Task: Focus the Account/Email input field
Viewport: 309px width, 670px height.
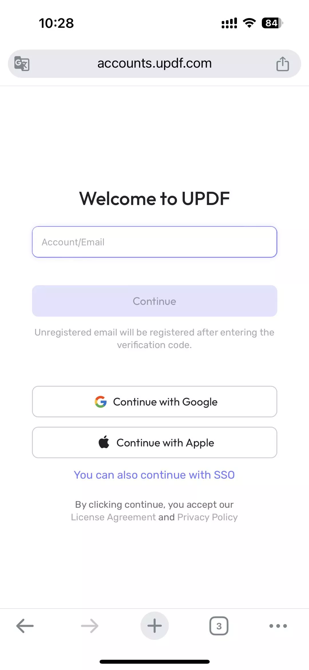Action: 154,242
